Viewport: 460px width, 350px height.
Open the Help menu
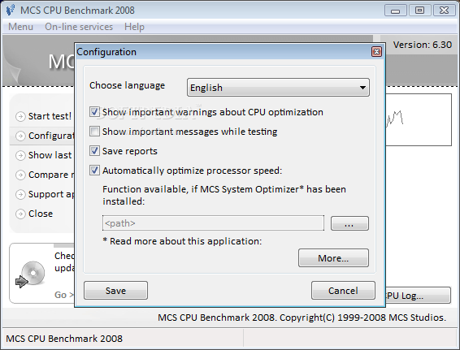(x=134, y=27)
